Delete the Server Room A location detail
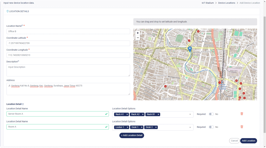The image size is (266, 148). click(x=242, y=114)
